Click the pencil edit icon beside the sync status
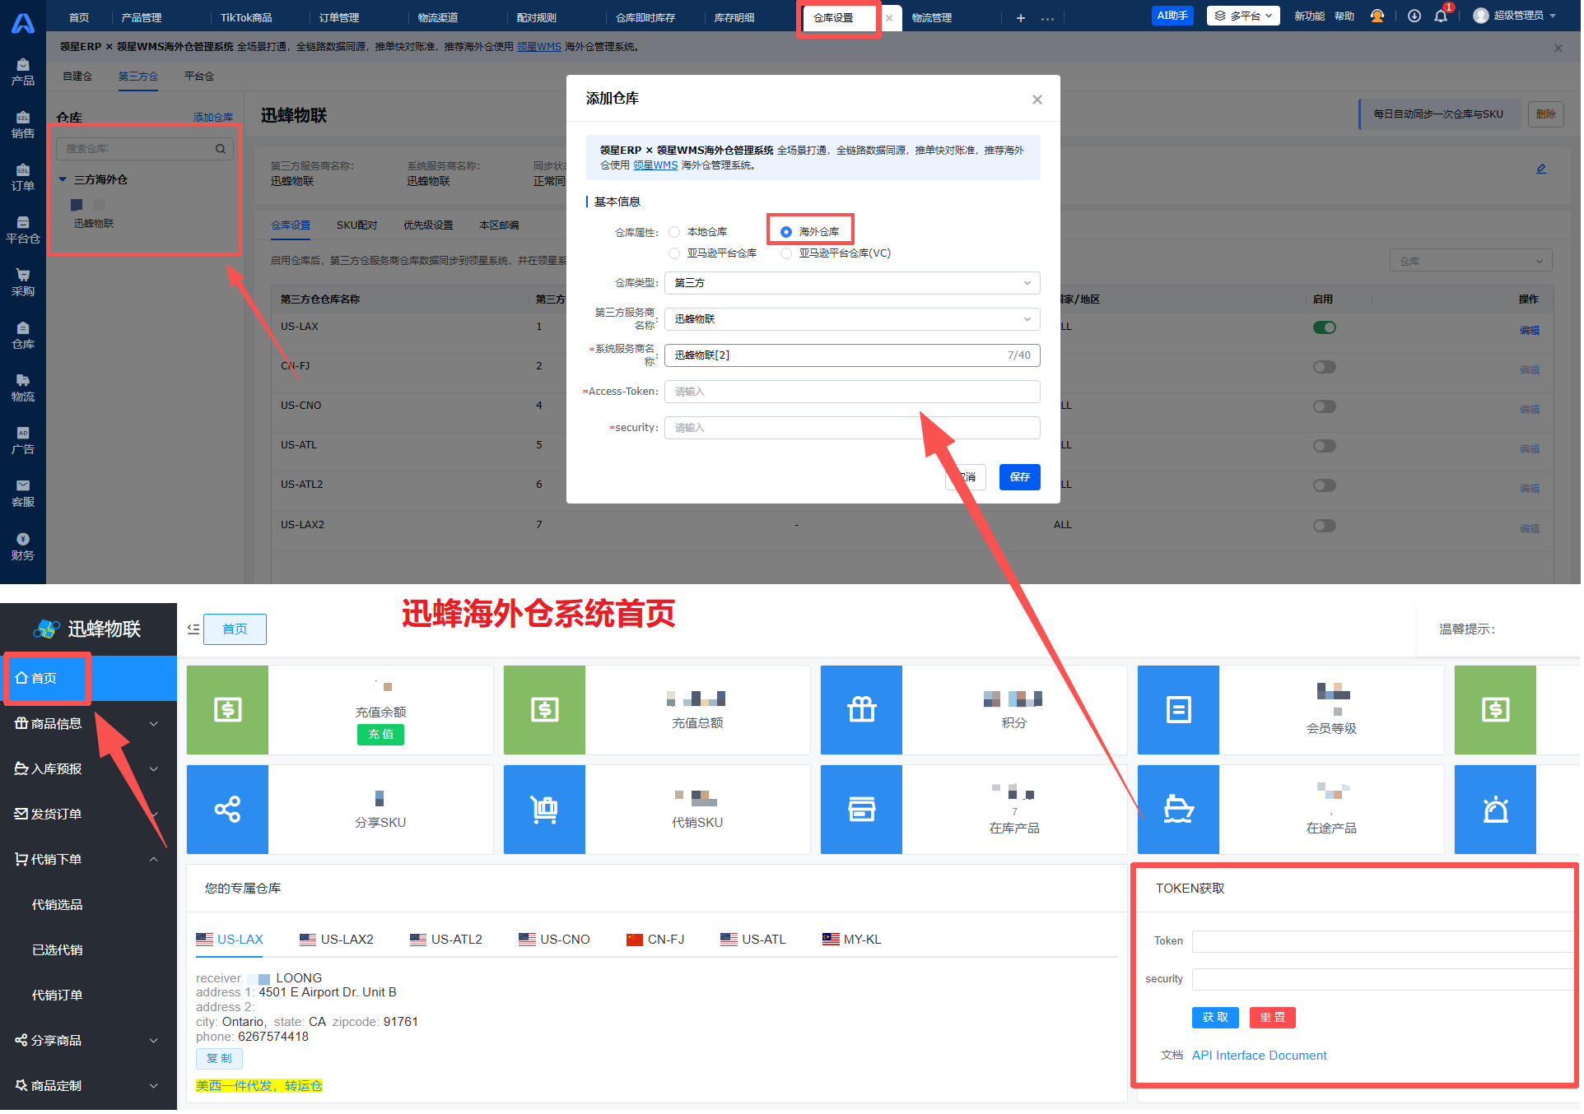 (1541, 169)
